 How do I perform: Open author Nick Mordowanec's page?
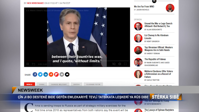tap(36, 3)
